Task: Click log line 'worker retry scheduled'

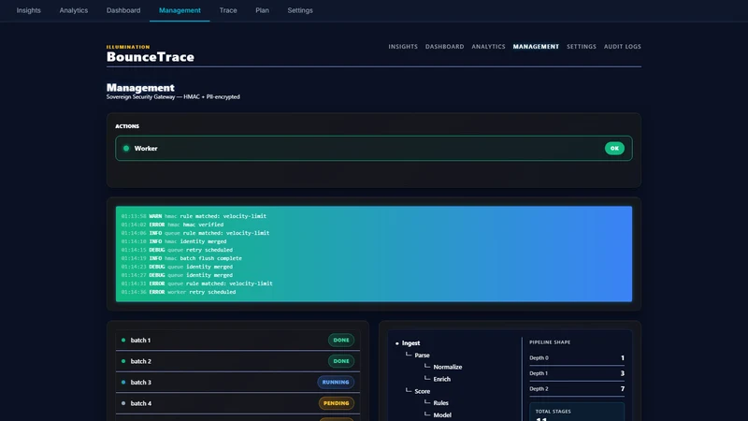Action: click(x=178, y=292)
